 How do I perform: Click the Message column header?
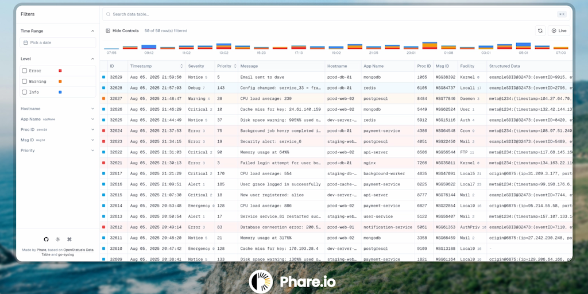[x=249, y=66]
